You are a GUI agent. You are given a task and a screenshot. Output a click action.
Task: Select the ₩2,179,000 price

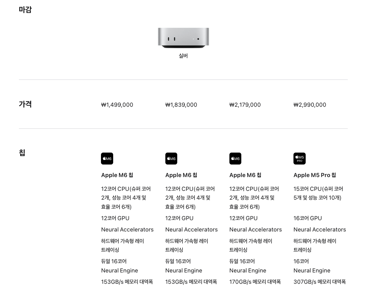click(245, 105)
